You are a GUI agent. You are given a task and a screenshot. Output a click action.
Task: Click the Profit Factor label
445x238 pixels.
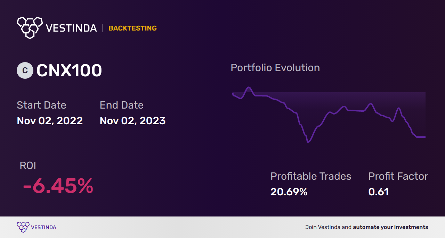click(x=398, y=176)
